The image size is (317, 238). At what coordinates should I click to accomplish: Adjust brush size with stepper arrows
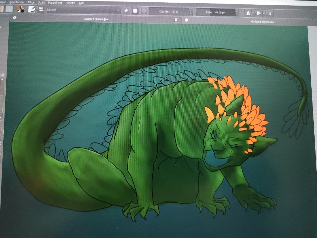tap(237, 13)
